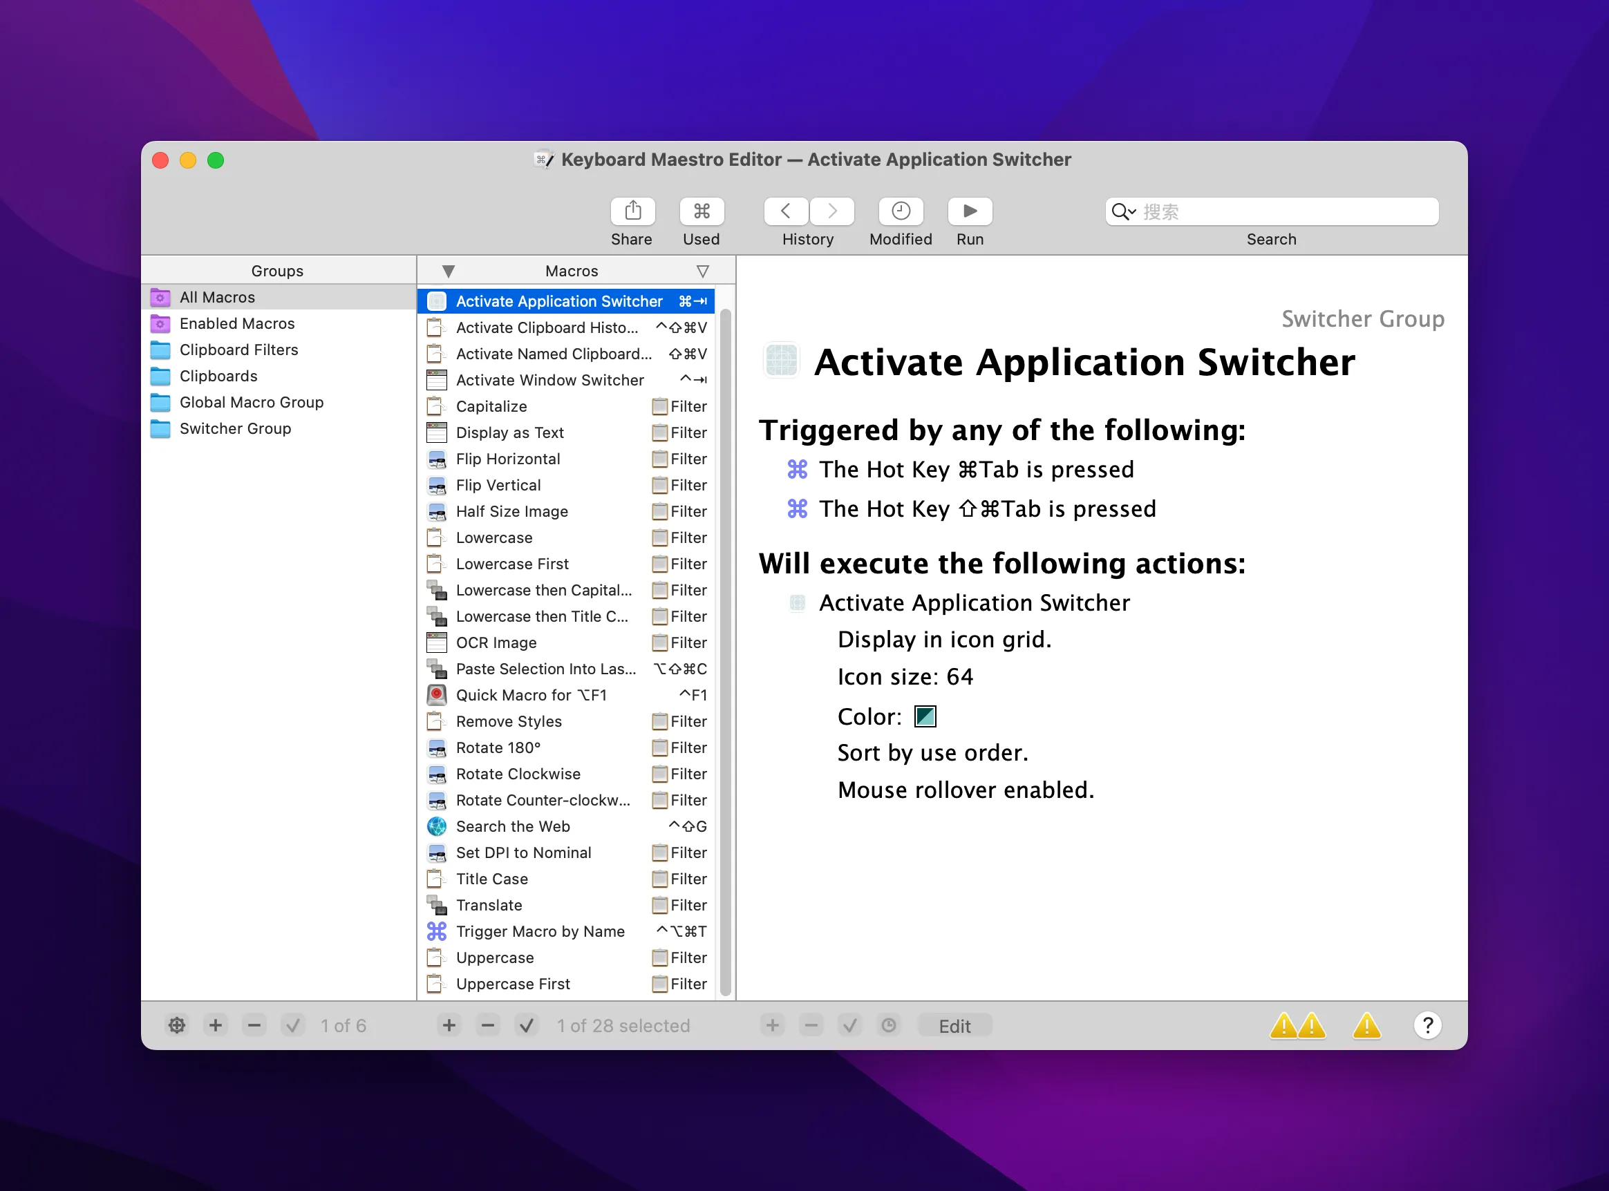Toggle the Quick Macro for ⌃F1 checkbox

click(435, 694)
